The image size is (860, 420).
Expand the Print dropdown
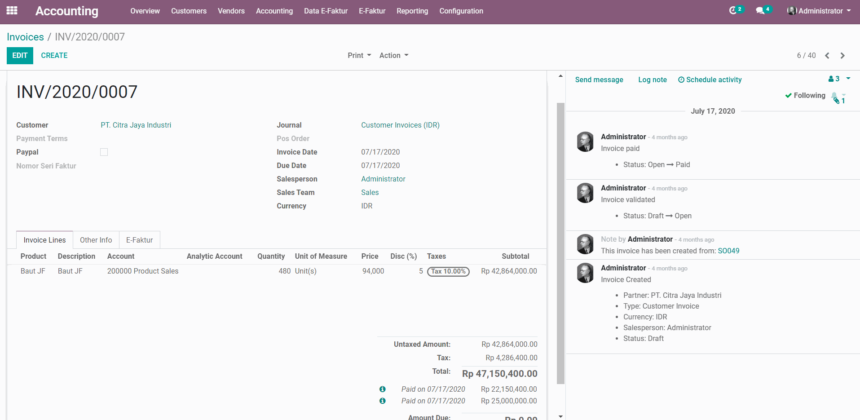click(359, 56)
